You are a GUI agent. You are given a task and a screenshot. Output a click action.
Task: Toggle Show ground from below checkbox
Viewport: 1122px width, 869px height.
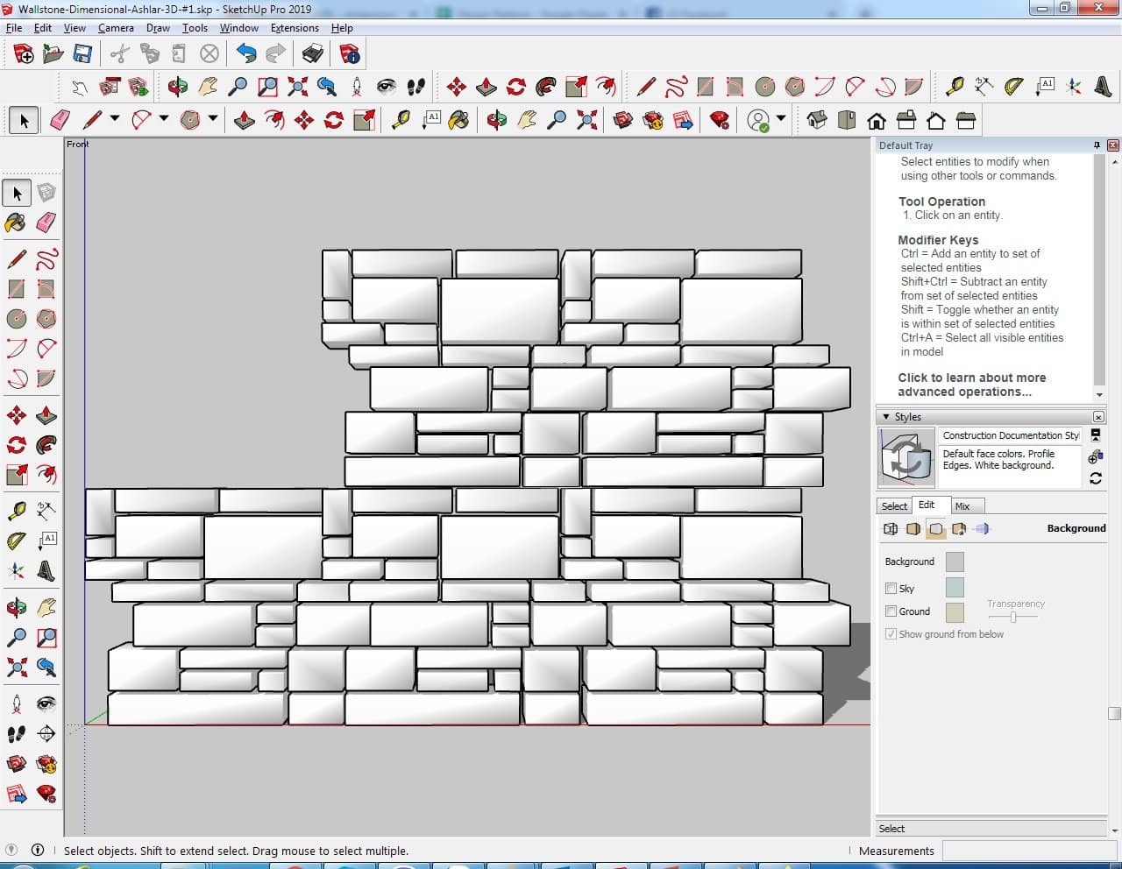pos(891,634)
